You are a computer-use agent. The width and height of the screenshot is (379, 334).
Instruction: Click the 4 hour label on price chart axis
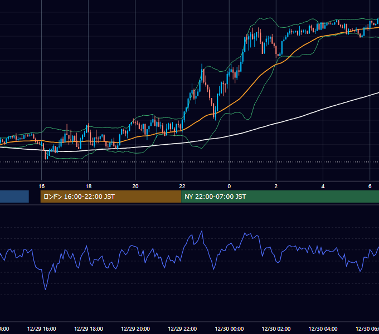pyautogui.click(x=323, y=186)
